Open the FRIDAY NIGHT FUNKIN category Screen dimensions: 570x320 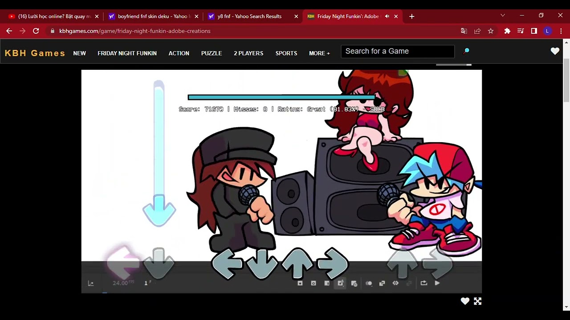coord(127,53)
